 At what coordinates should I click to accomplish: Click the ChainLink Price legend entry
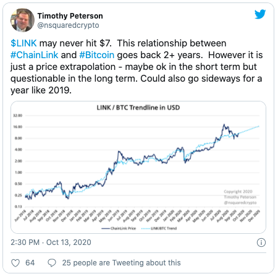point(119,228)
